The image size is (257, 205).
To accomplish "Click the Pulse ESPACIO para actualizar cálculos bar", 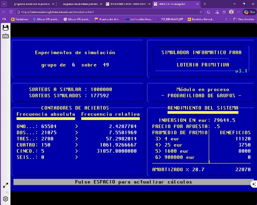I will click(133, 182).
